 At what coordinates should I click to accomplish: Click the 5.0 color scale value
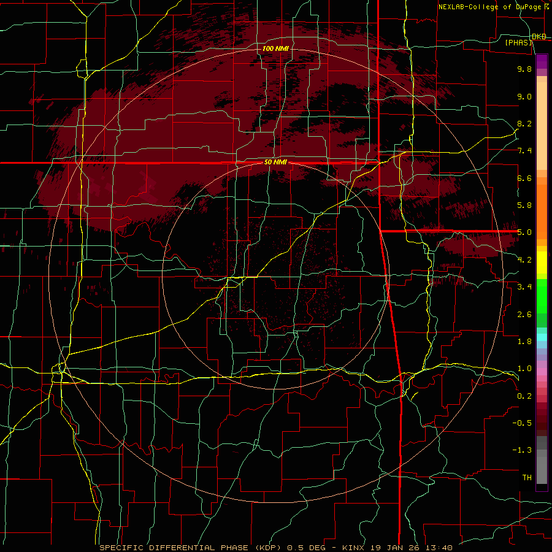tap(524, 232)
